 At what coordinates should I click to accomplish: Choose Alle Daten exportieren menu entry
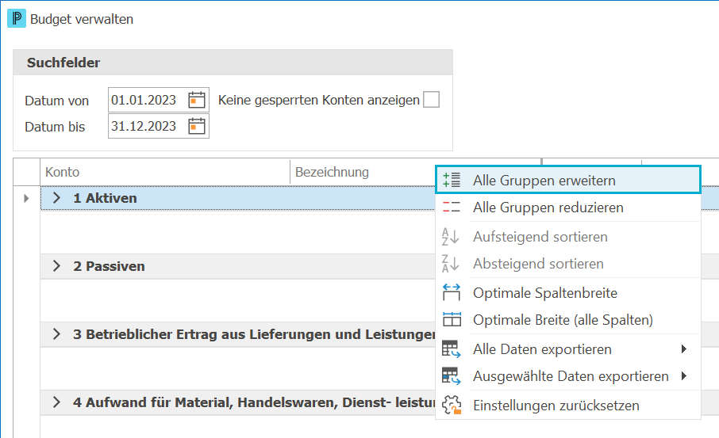568,348
